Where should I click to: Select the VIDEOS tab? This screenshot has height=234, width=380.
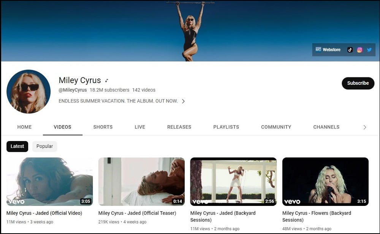pos(63,127)
